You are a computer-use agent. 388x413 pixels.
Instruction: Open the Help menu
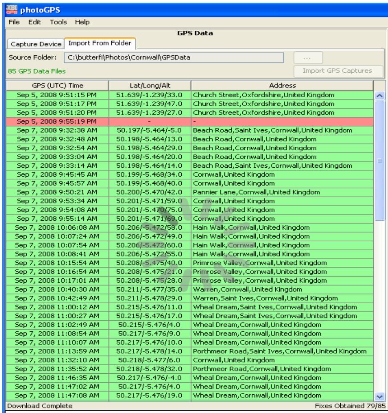[82, 22]
